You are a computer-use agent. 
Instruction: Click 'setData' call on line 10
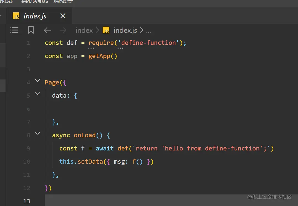coord(90,162)
